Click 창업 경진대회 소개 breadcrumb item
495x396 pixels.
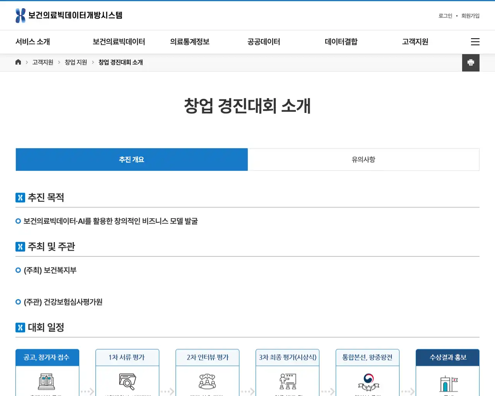(x=121, y=62)
